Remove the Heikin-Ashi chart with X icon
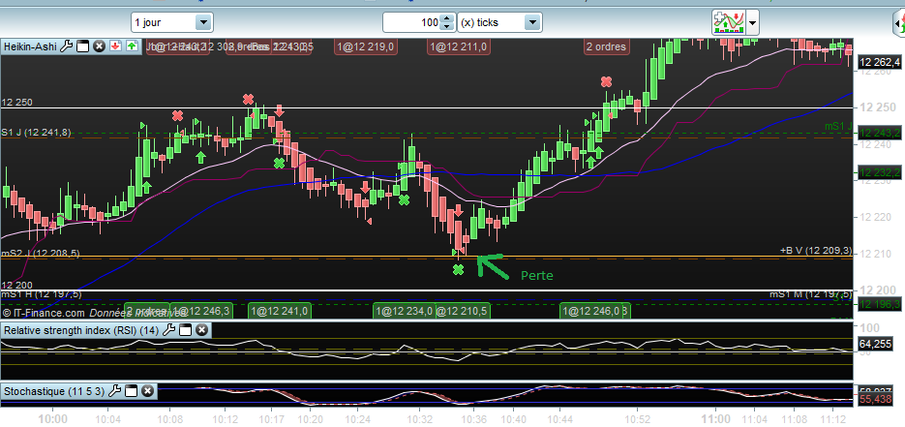The width and height of the screenshot is (905, 427). point(99,46)
